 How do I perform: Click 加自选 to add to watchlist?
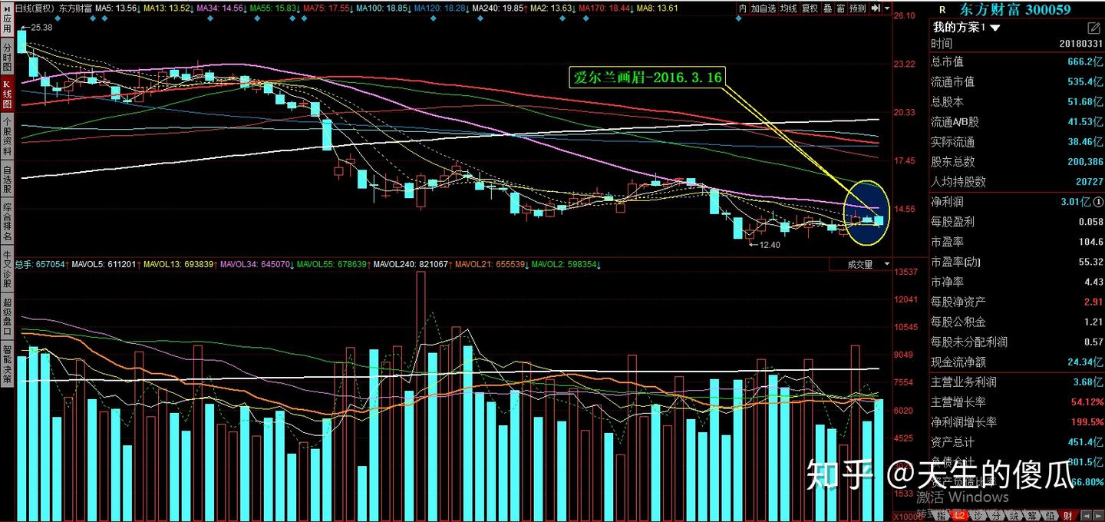tap(763, 8)
